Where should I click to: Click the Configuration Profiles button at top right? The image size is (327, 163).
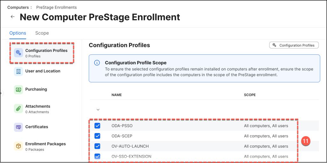click(x=294, y=45)
